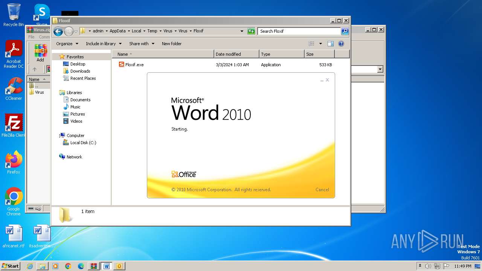
Task: Click the volume tray icon
Action: tap(428, 266)
